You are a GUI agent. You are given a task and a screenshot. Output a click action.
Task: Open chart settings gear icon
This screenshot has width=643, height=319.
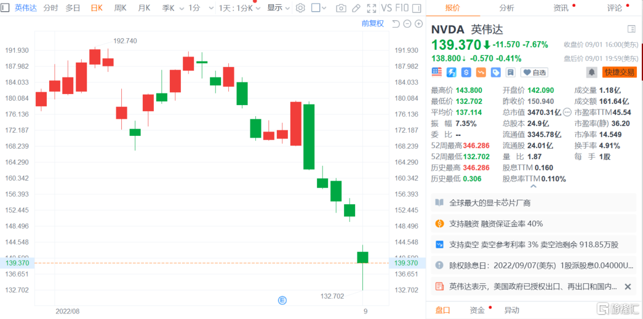301,8
